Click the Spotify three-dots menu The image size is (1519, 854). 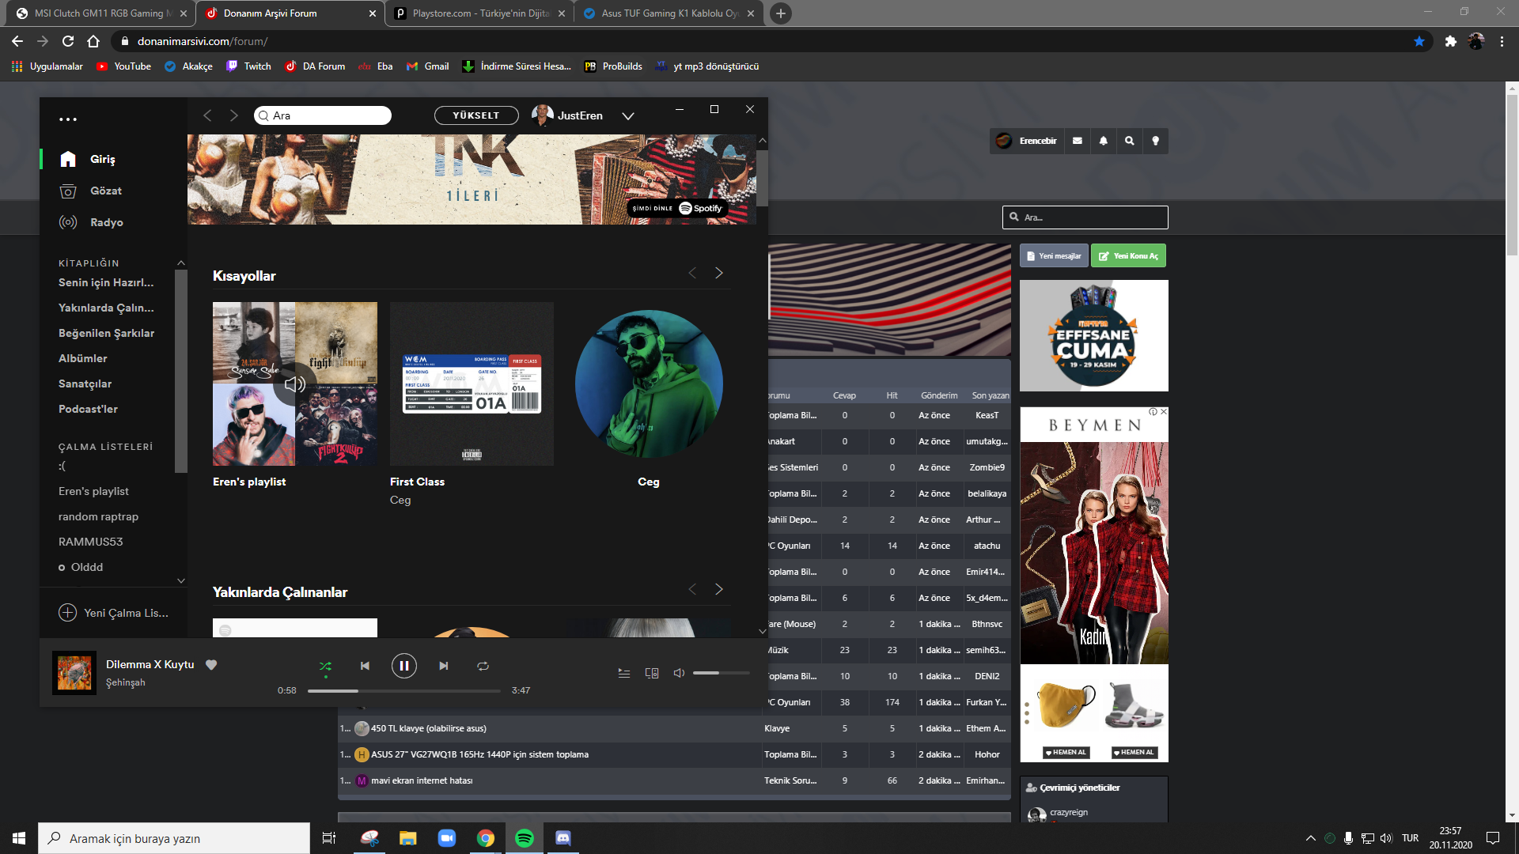click(x=68, y=119)
